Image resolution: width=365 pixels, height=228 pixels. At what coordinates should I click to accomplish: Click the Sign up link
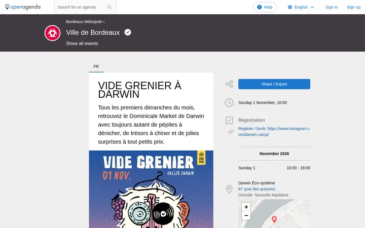(353, 7)
